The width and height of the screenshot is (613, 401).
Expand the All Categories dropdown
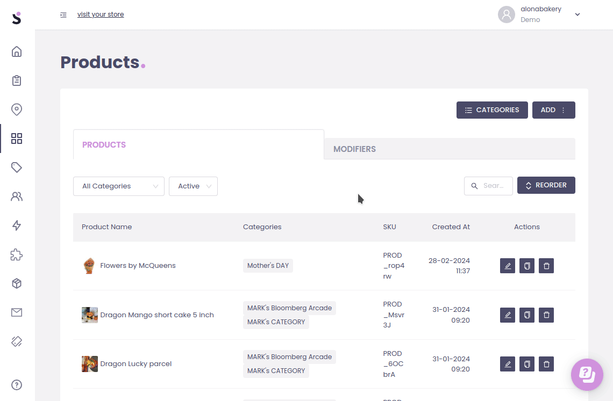pos(119,186)
